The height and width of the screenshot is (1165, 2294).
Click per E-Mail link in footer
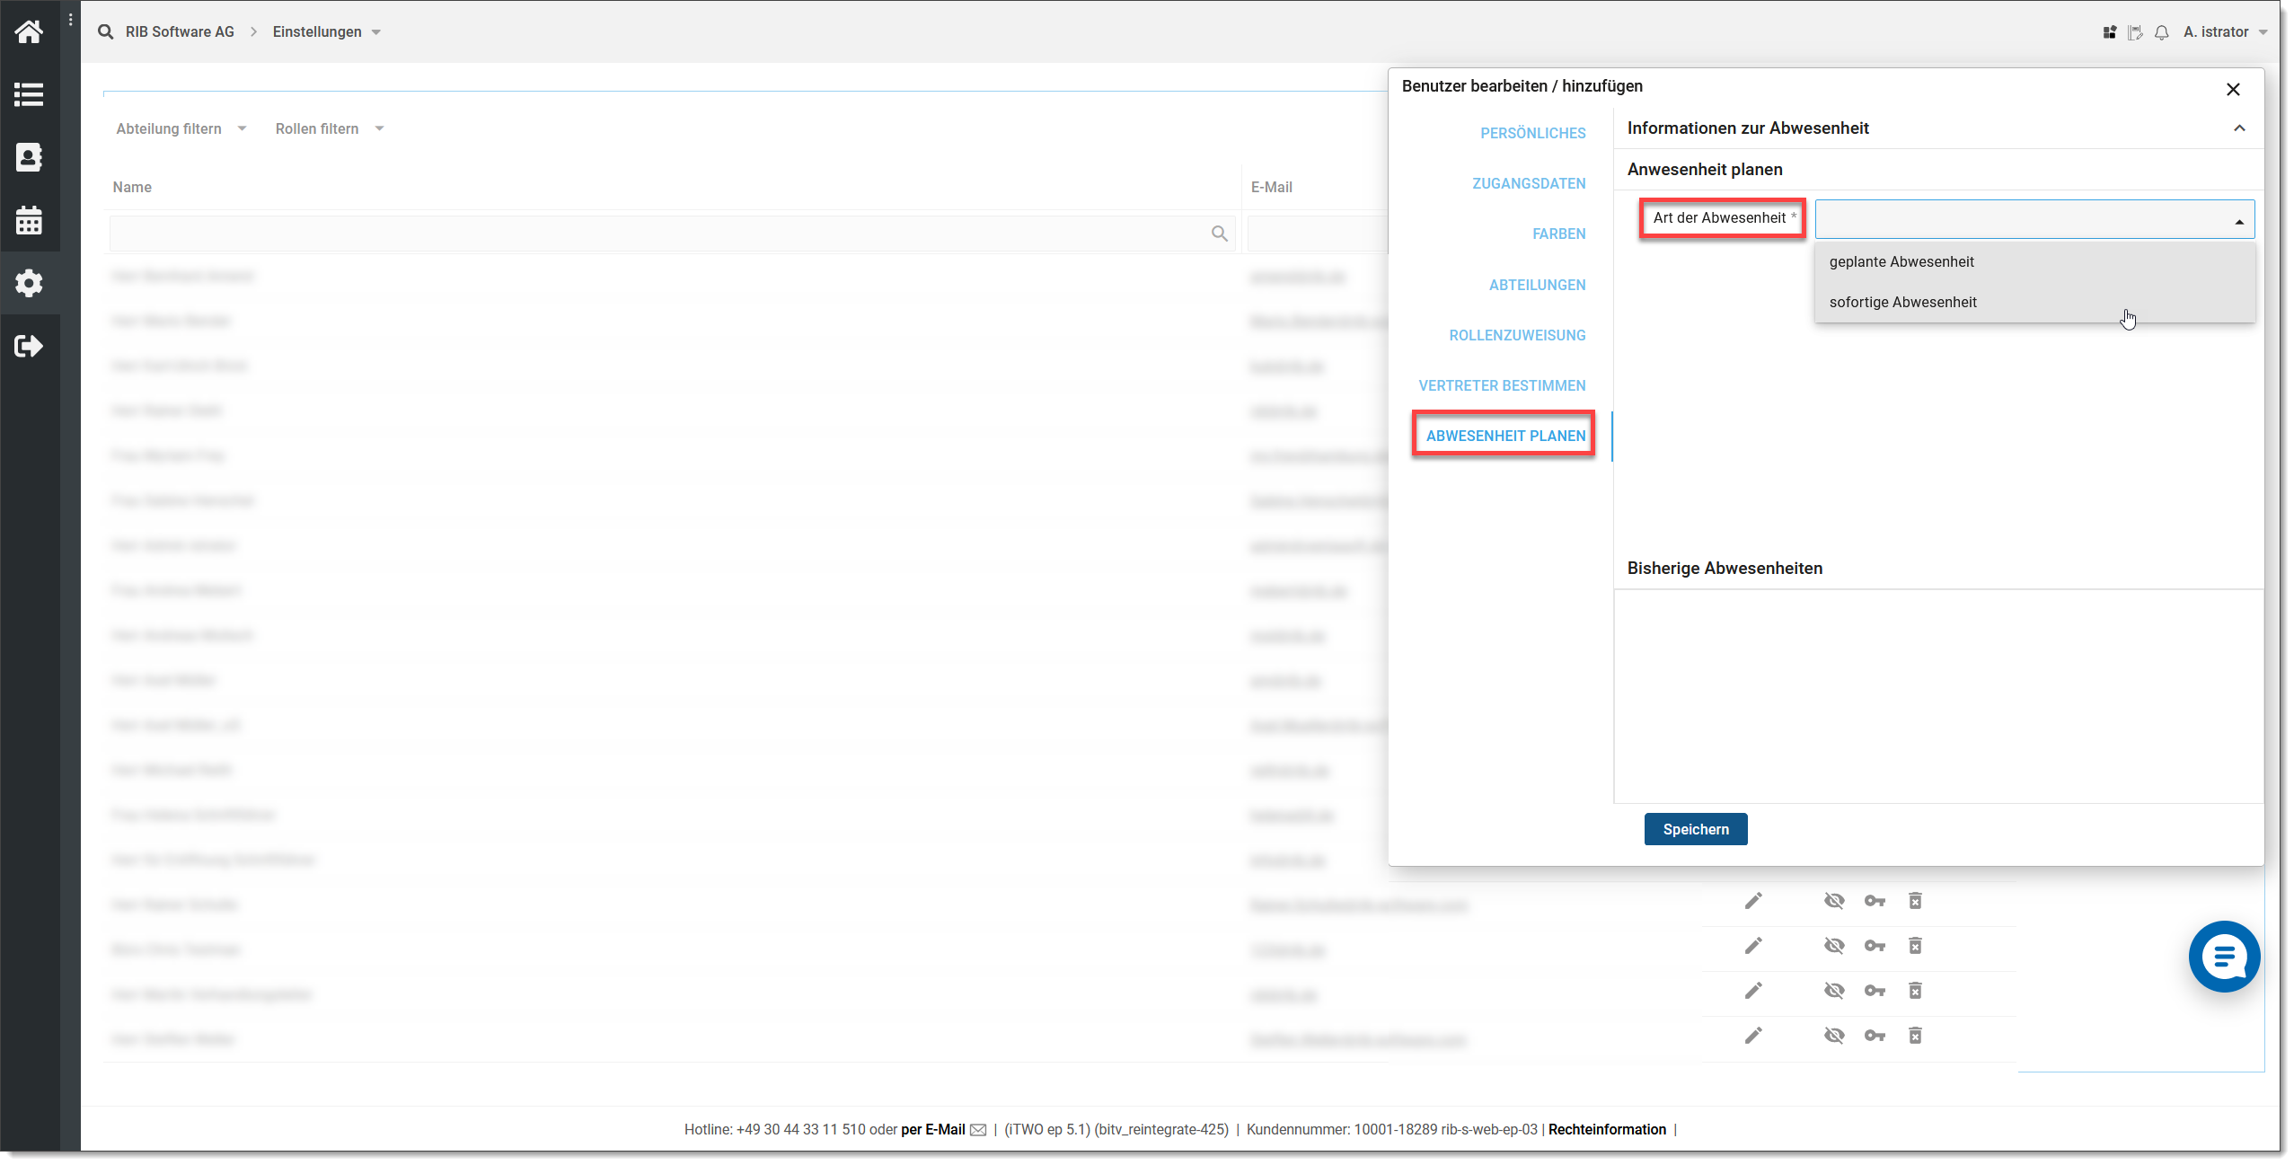point(932,1130)
